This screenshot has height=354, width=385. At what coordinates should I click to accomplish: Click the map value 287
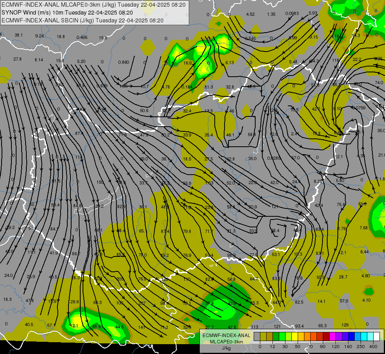pos(142,303)
